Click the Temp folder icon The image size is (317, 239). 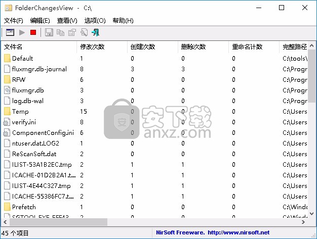(7, 111)
